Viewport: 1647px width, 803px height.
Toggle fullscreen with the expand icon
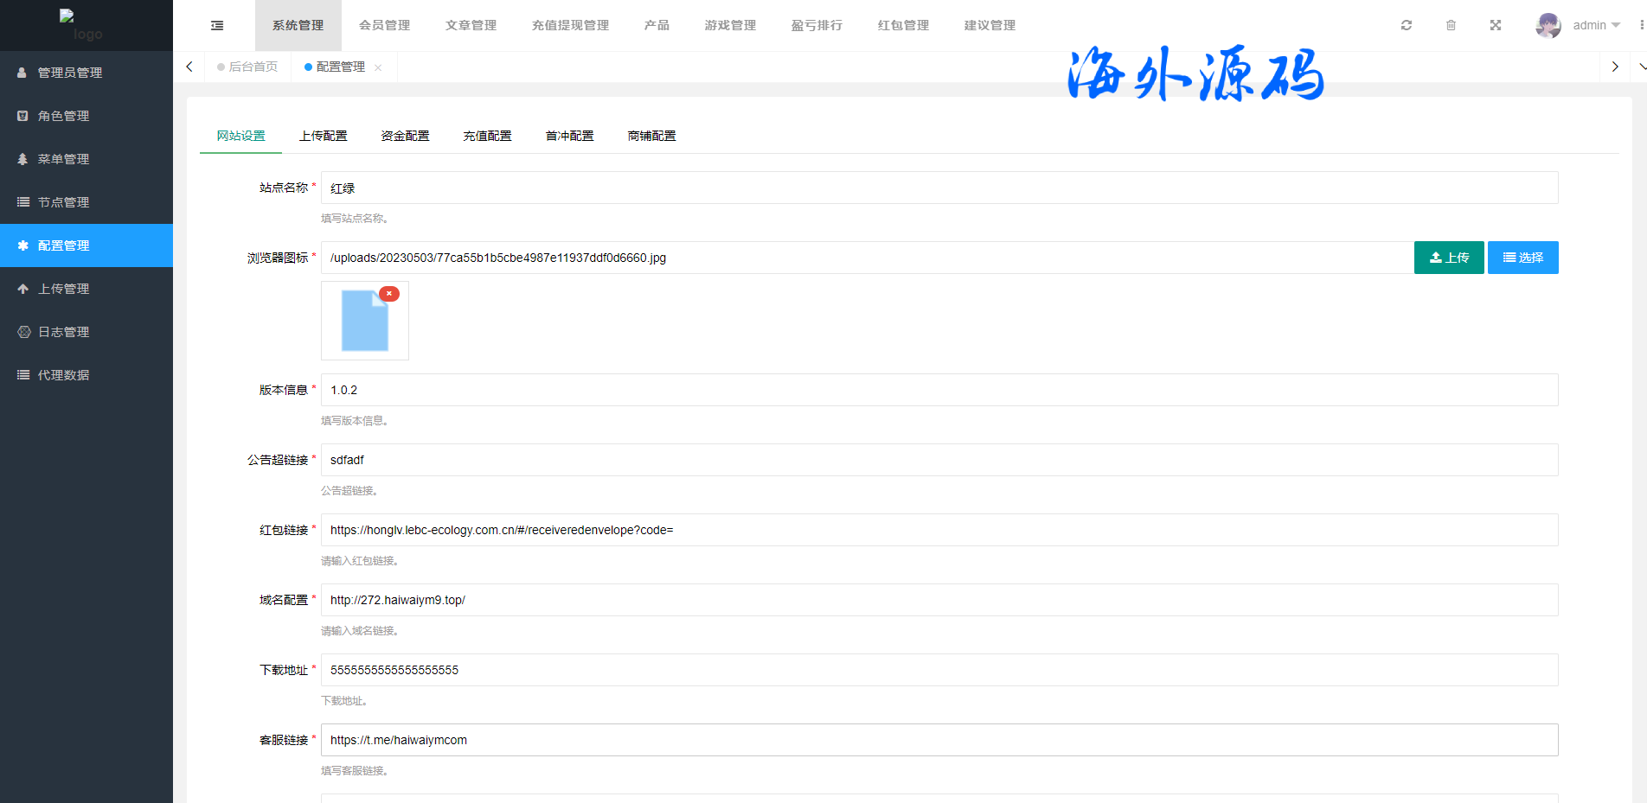pyautogui.click(x=1496, y=26)
